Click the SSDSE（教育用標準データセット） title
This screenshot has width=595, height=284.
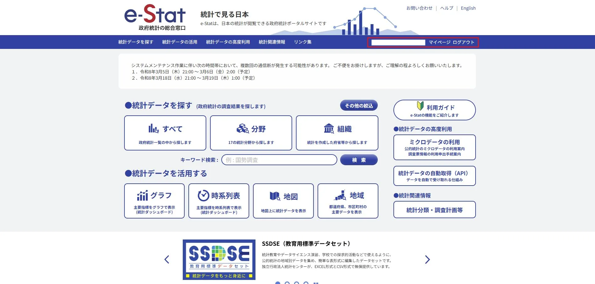(306, 244)
